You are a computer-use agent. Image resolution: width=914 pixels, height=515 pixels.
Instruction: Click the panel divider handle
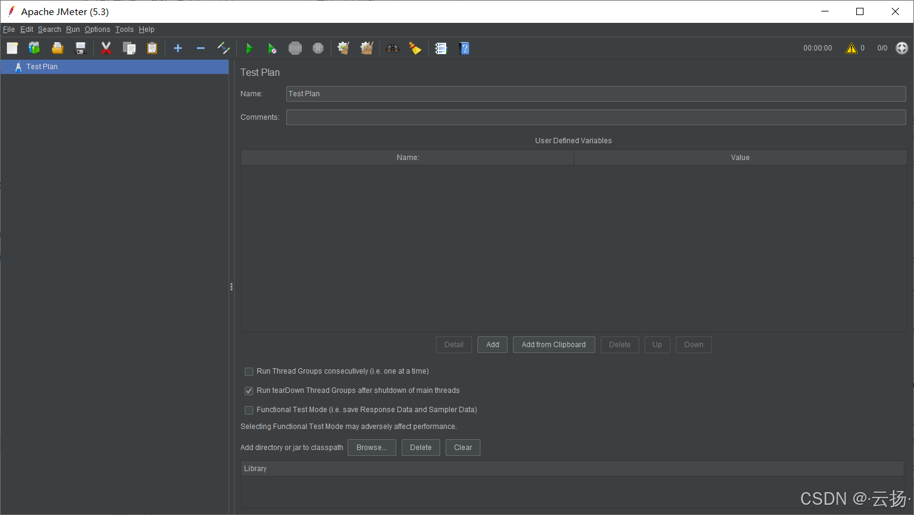(231, 287)
